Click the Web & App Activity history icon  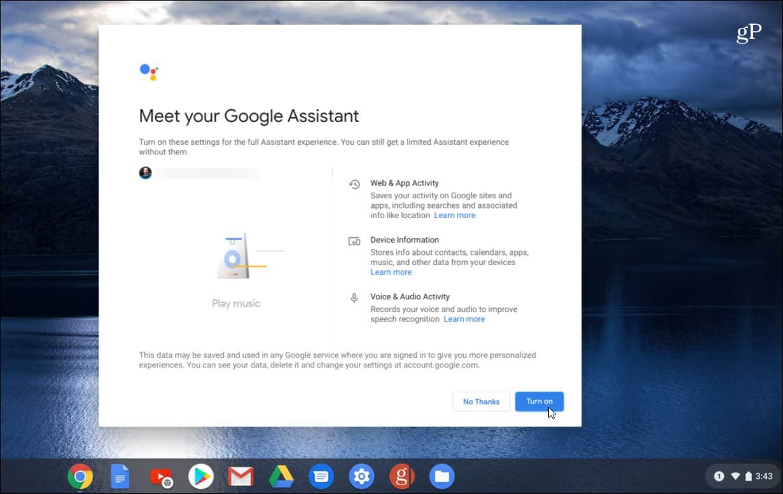(354, 184)
